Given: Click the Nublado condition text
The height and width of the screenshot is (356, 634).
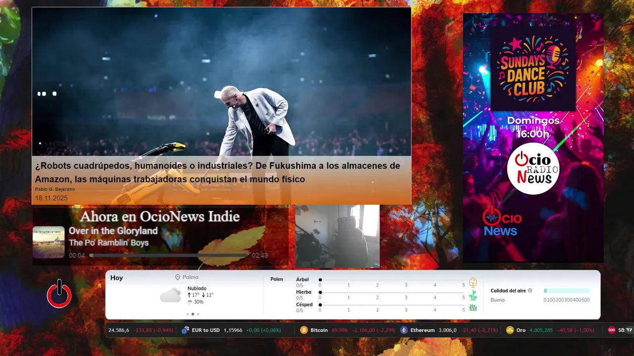Looking at the screenshot, I should [x=197, y=288].
